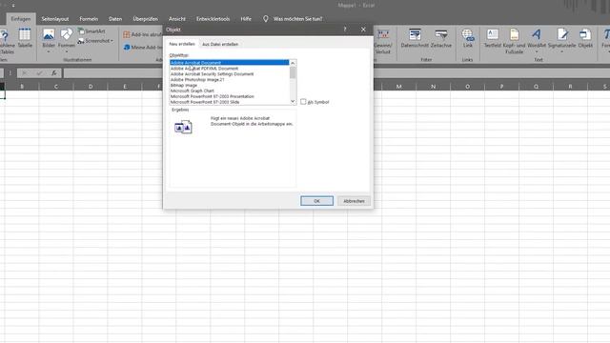
Task: Click Abbrechen in the Objekt dialog
Action: pyautogui.click(x=354, y=201)
